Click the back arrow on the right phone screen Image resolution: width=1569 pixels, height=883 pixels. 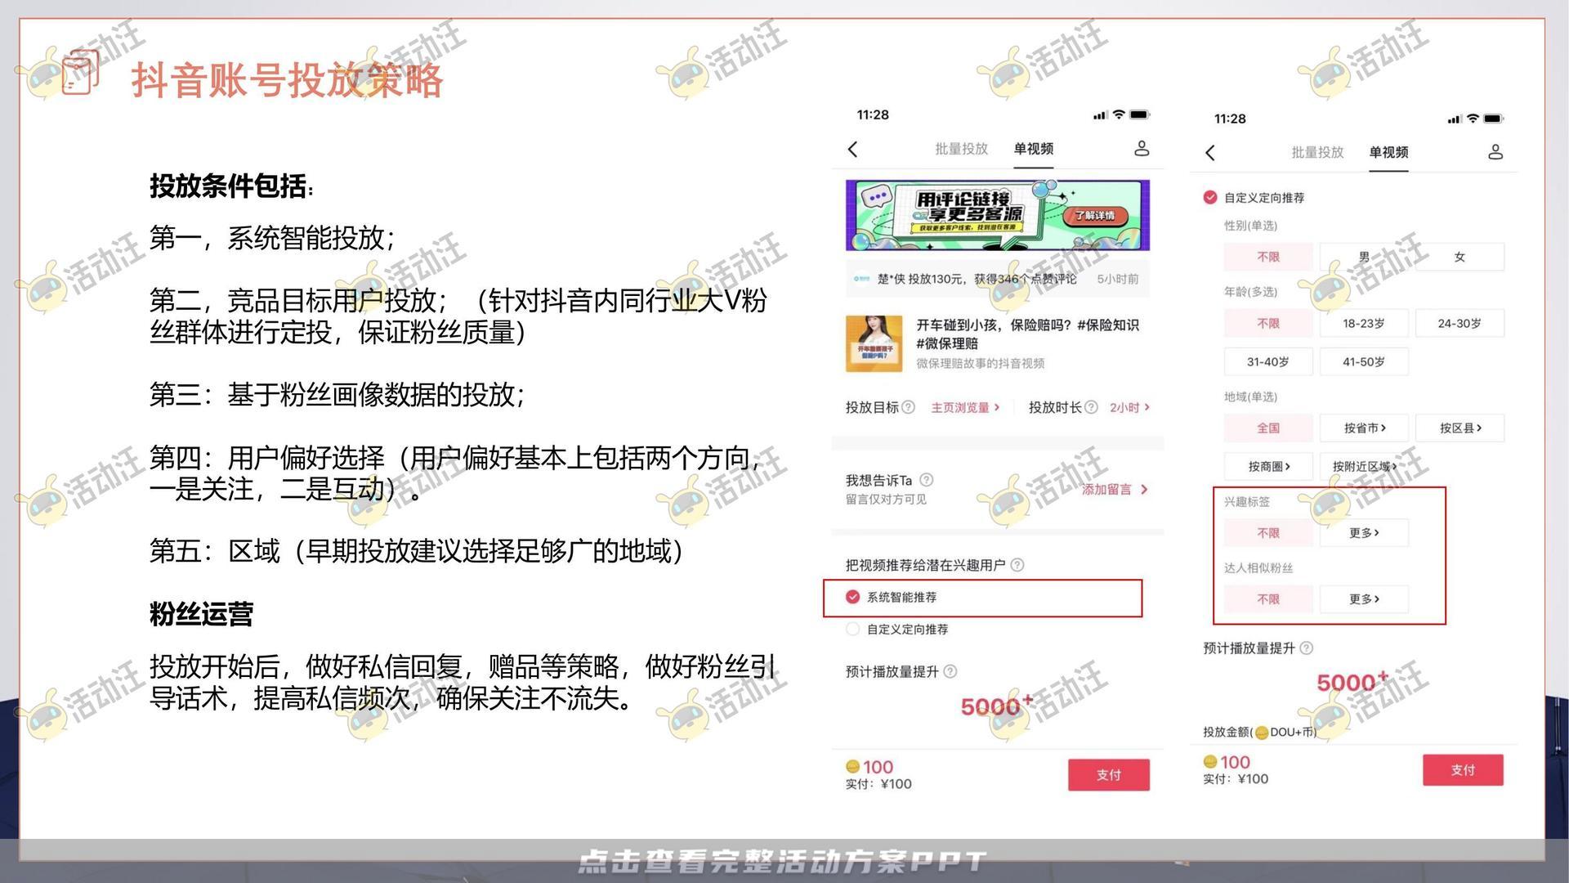(x=1209, y=153)
